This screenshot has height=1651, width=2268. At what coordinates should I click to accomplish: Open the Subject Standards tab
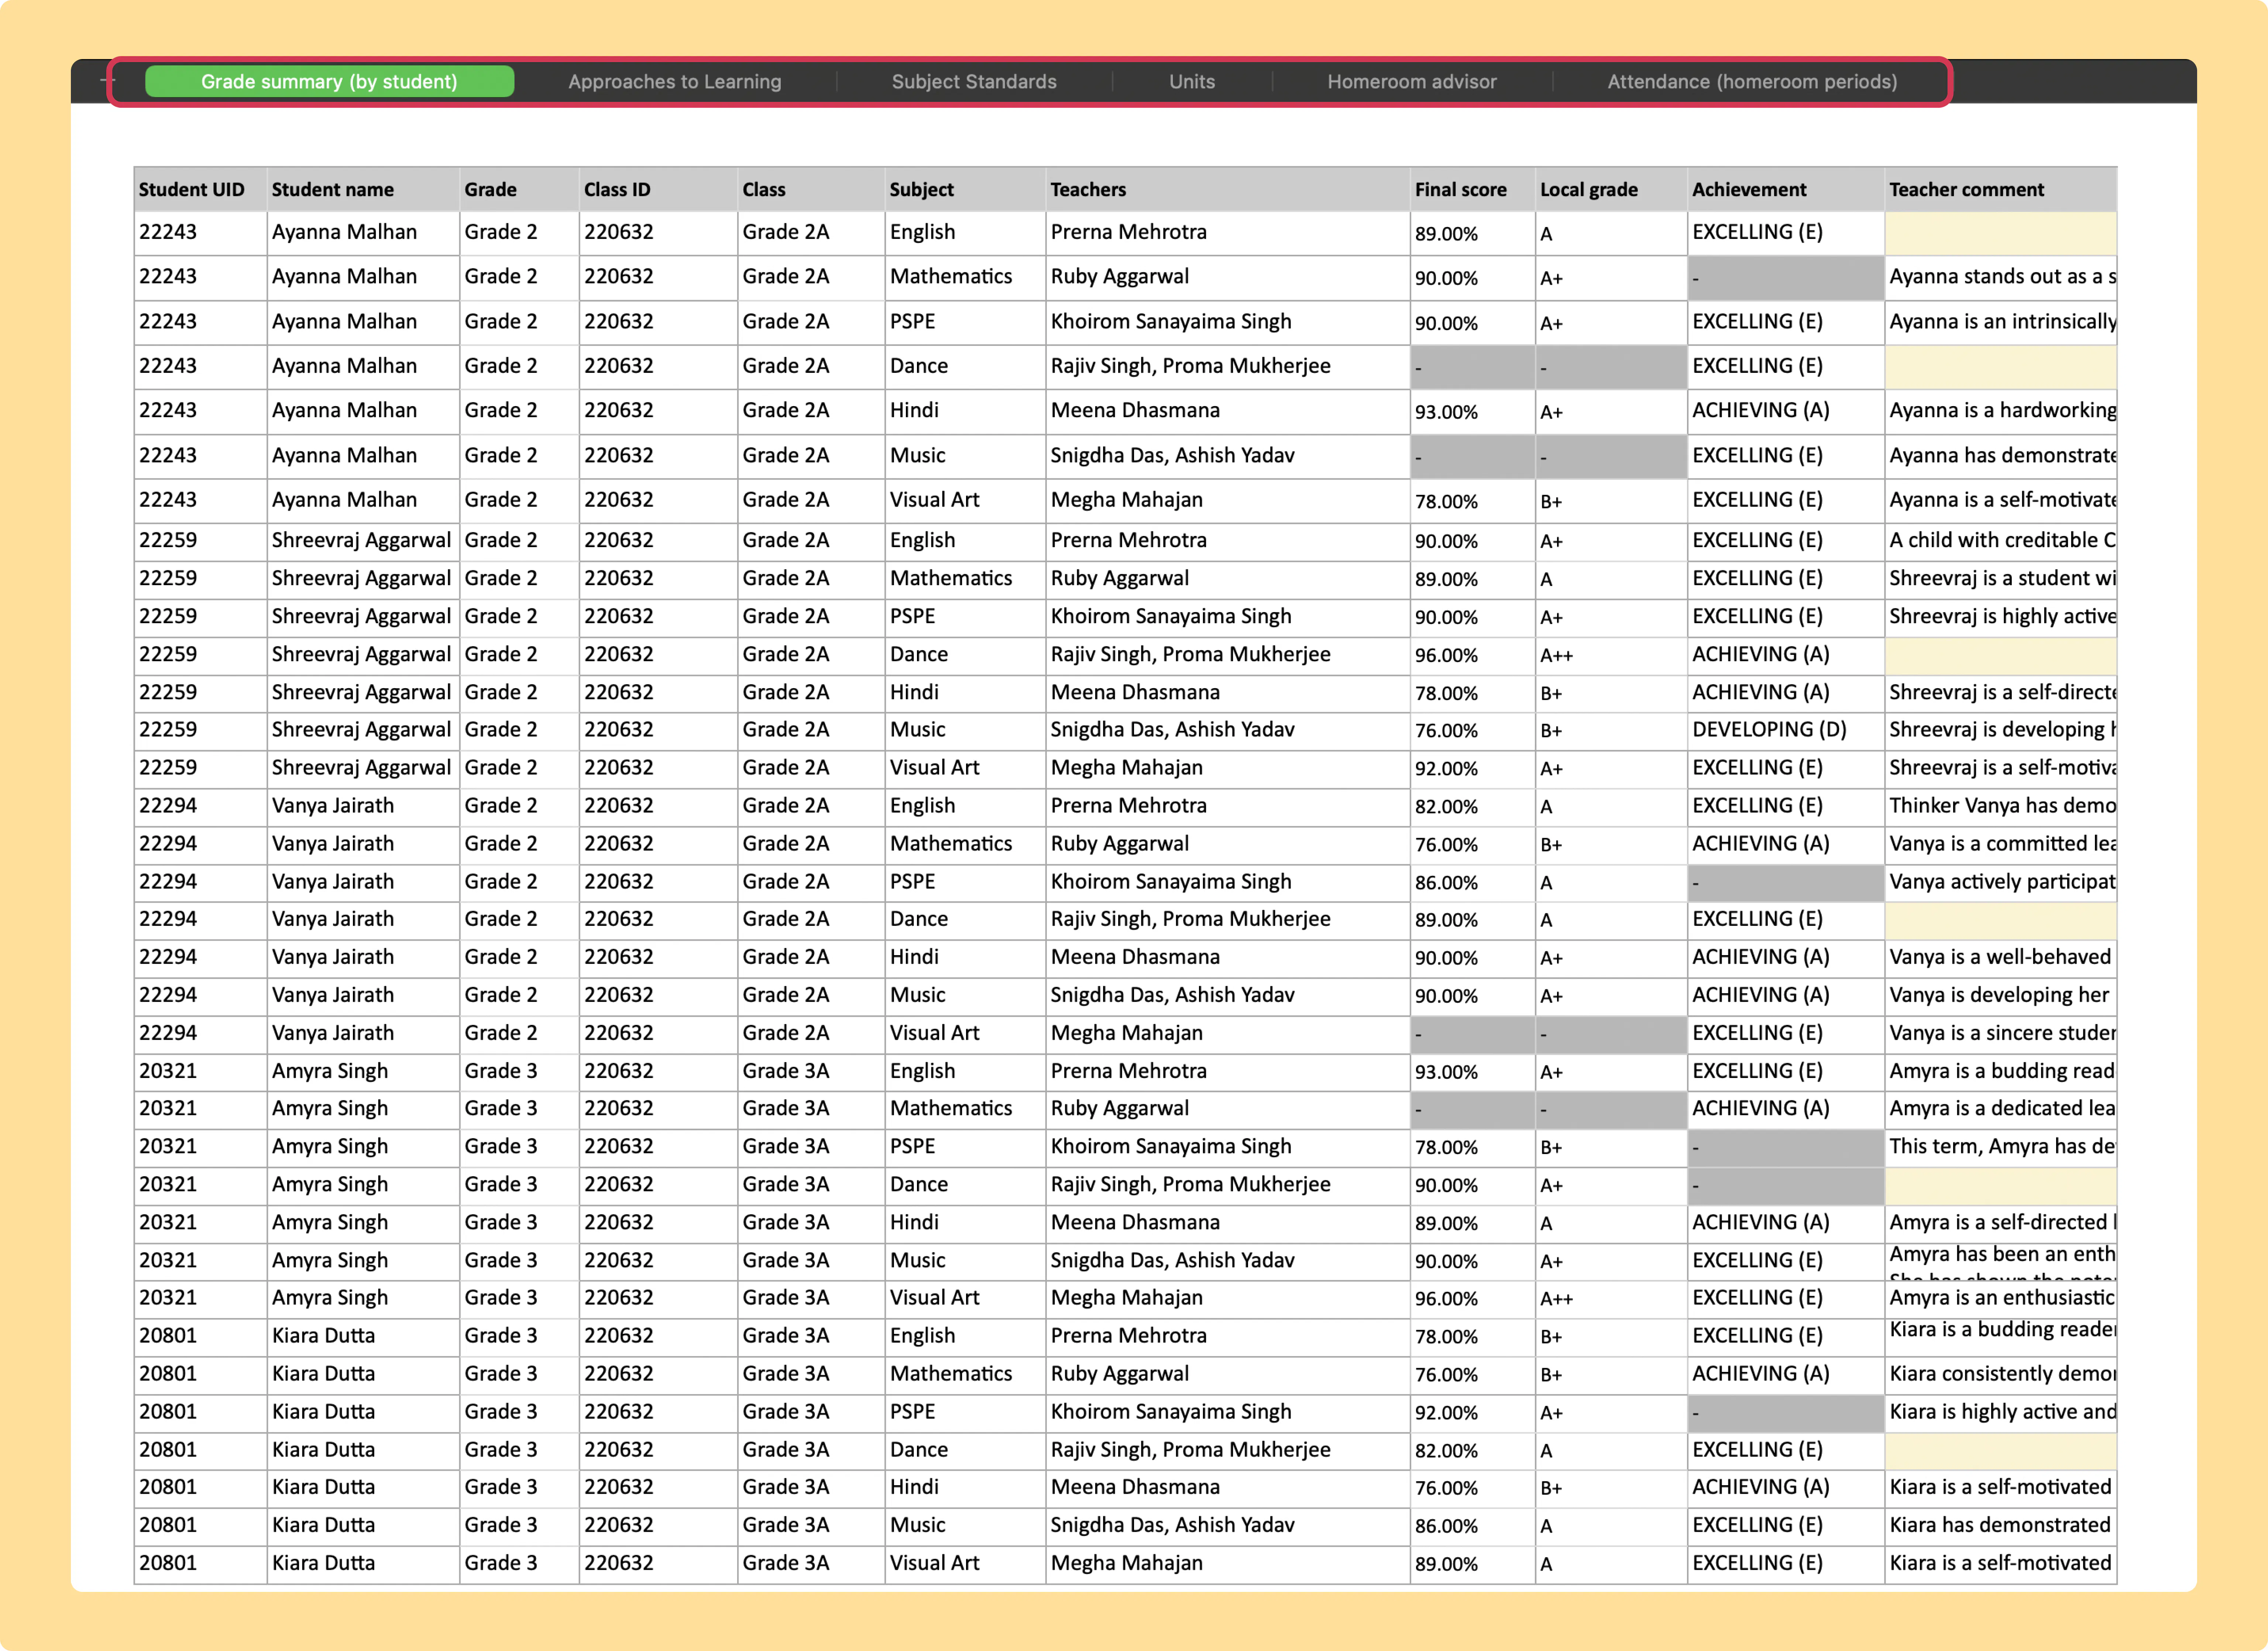click(x=974, y=82)
